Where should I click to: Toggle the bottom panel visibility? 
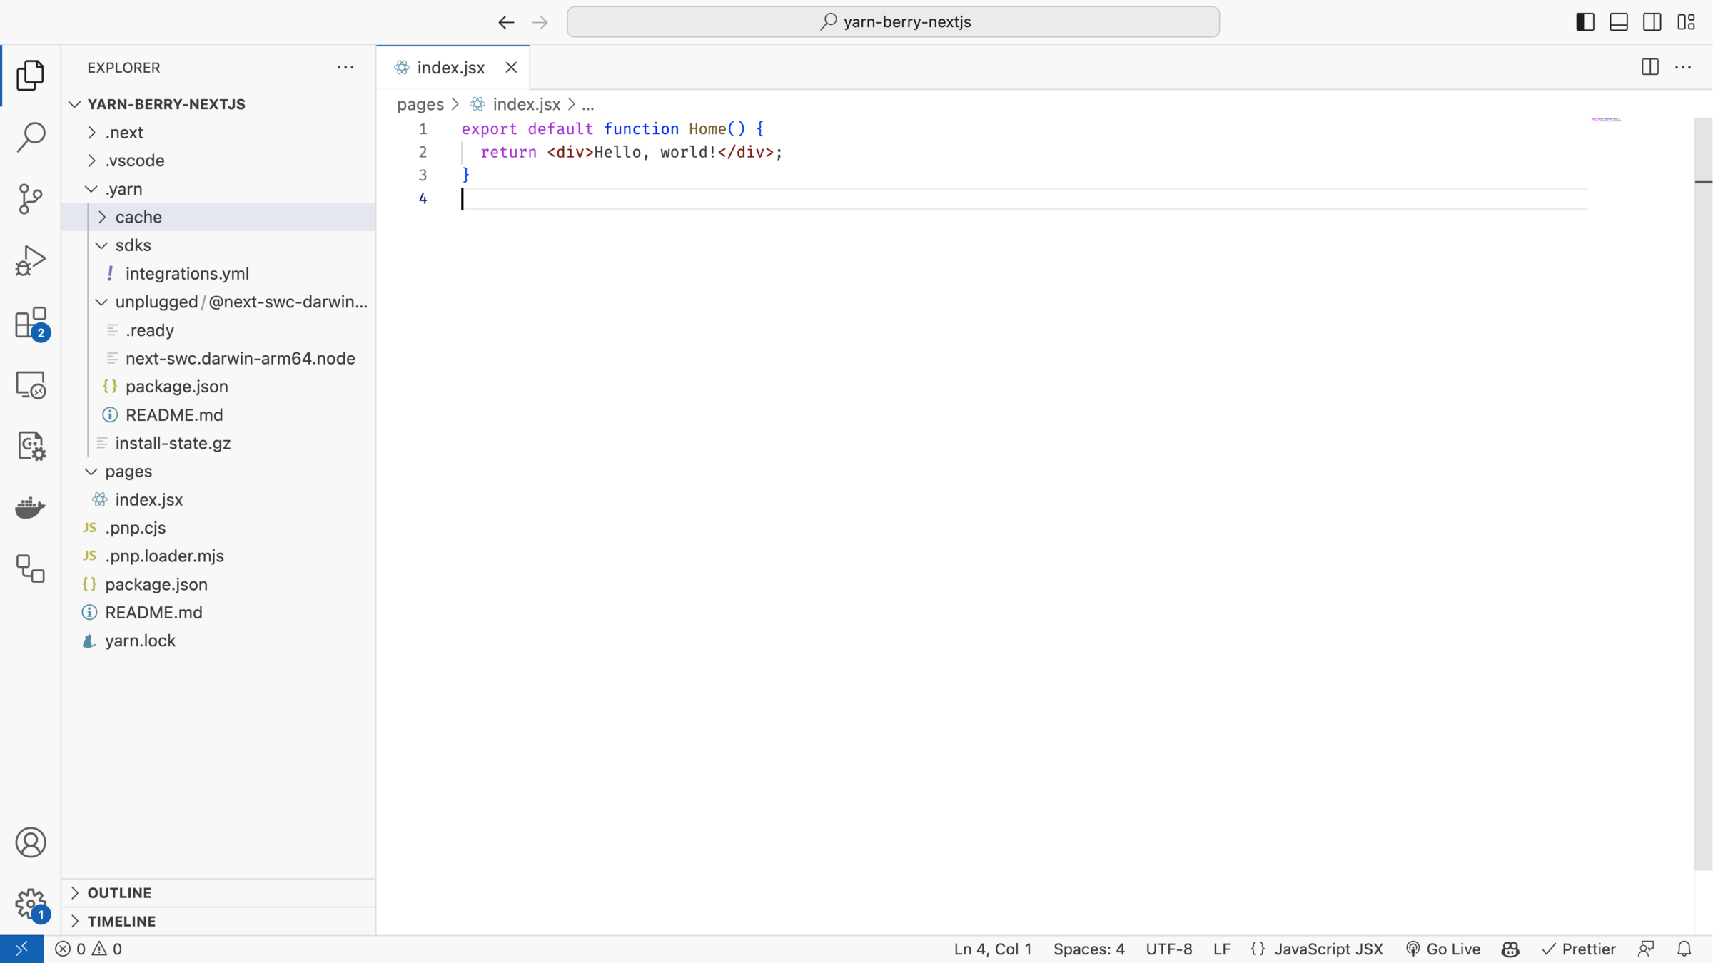coord(1619,22)
